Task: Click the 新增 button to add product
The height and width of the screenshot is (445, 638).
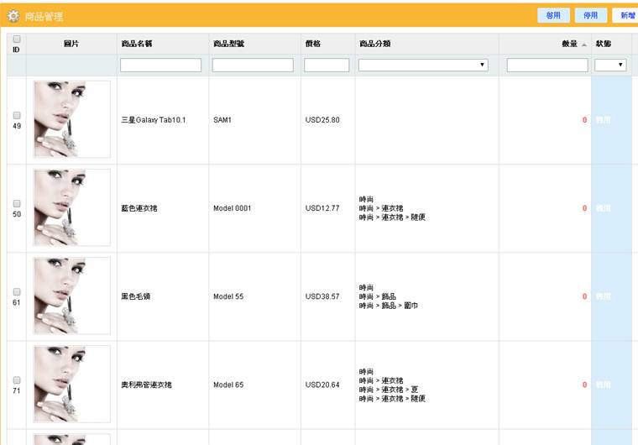Action: pyautogui.click(x=626, y=16)
